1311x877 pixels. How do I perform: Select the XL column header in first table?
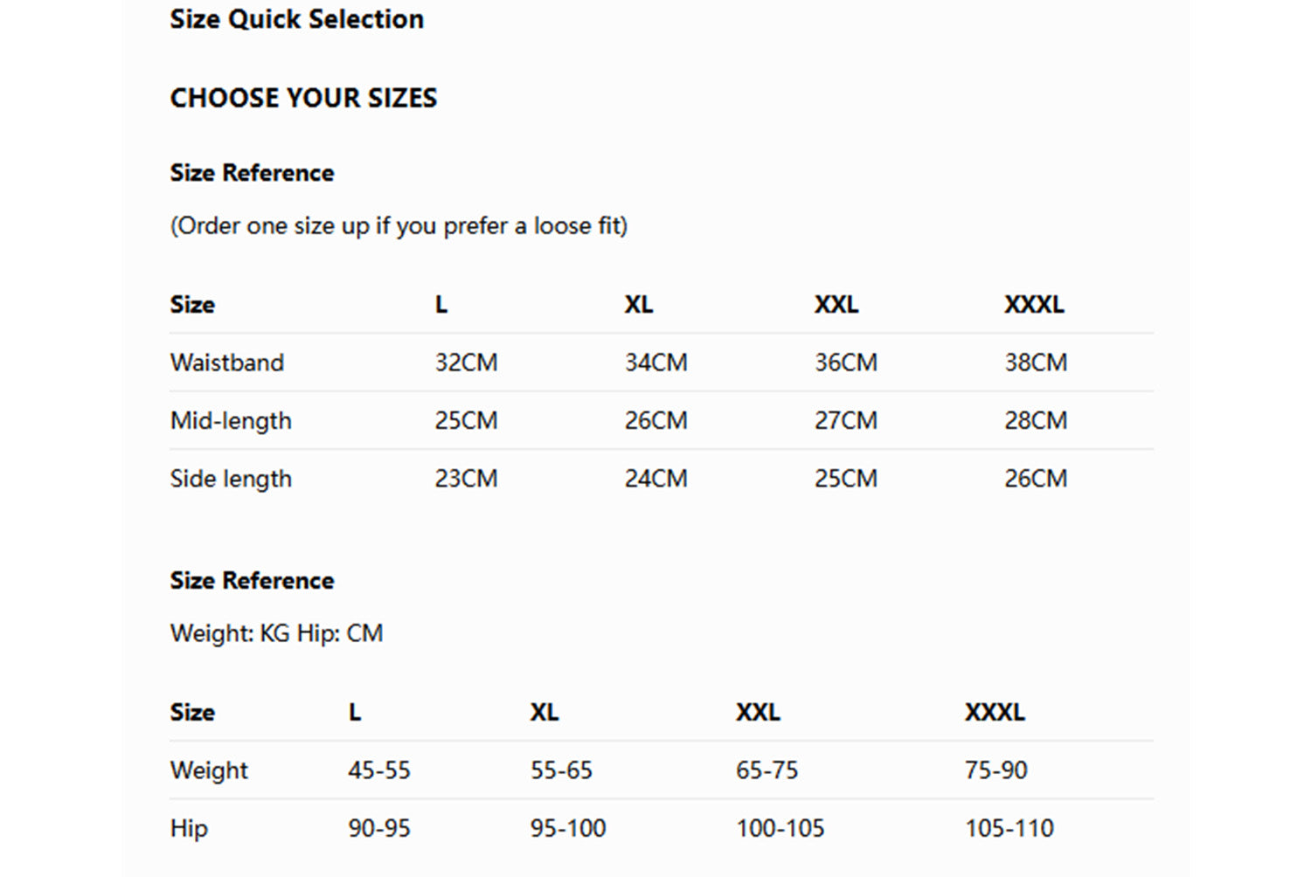tap(638, 305)
